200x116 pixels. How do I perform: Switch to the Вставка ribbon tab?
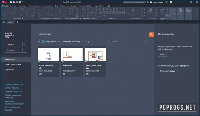click(13, 6)
